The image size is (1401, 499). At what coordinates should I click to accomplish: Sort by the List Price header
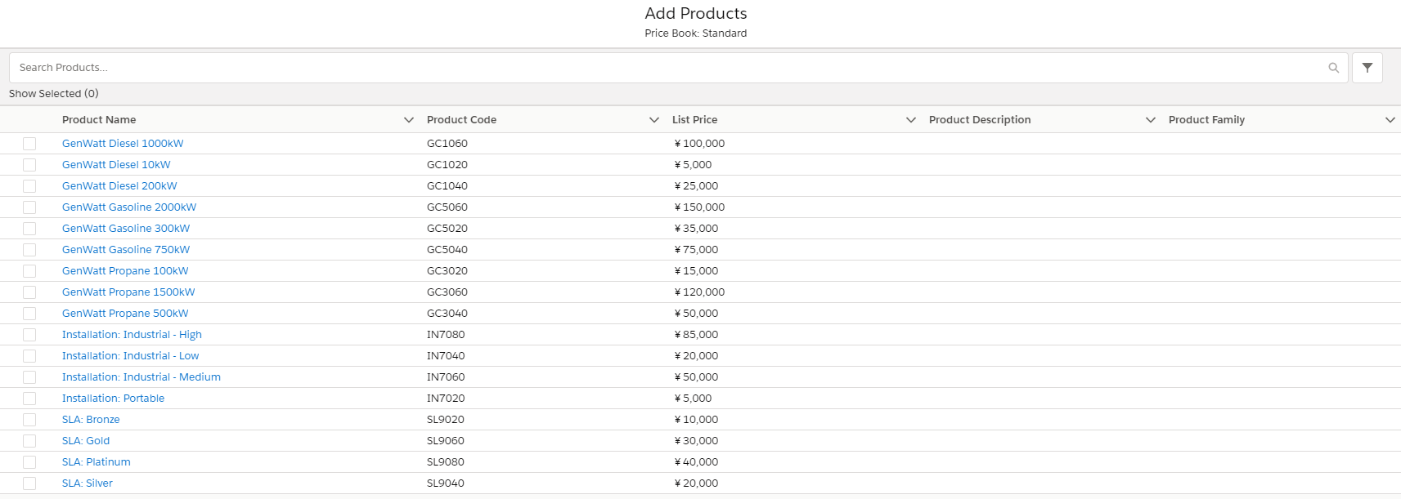694,120
